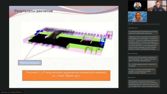This screenshot has height=94, width=167.
Task: Click the muted microphone icon on avatar tile
Action: pos(146,9)
